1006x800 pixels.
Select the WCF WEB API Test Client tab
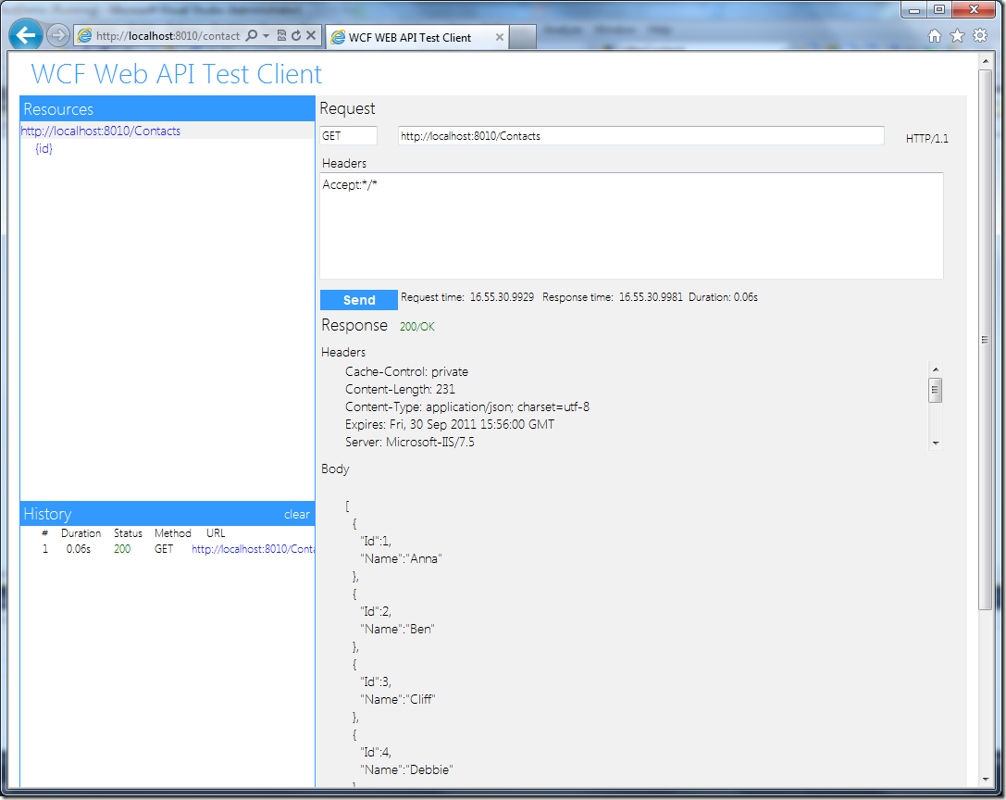pos(417,37)
